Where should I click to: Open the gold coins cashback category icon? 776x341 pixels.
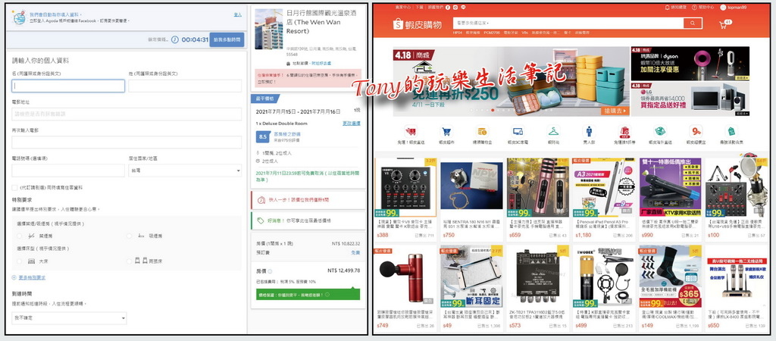(482, 132)
